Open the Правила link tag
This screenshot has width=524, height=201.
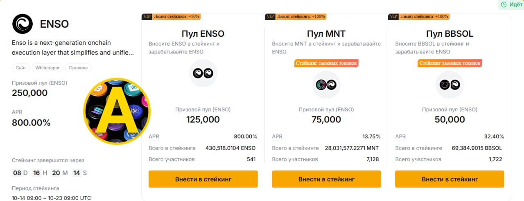pos(78,68)
